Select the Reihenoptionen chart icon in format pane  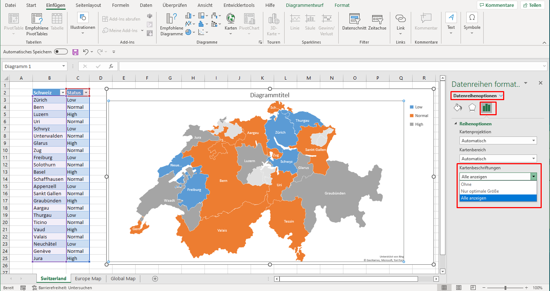[x=488, y=107]
